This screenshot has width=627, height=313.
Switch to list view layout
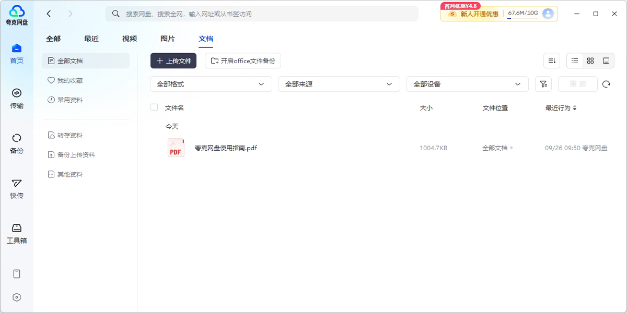(x=575, y=61)
